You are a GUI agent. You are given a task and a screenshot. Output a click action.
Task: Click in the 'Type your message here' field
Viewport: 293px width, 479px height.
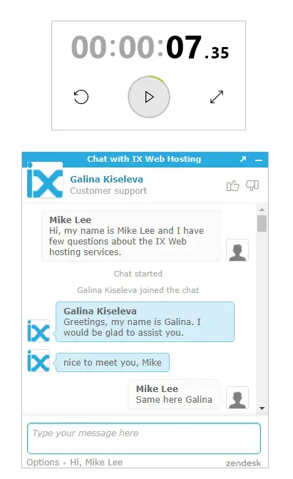[144, 438]
